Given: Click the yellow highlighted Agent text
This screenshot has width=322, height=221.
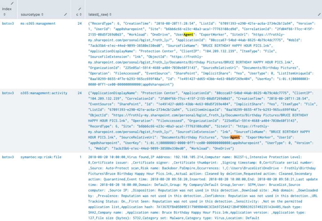Looking at the screenshot, I should [x=188, y=35].
